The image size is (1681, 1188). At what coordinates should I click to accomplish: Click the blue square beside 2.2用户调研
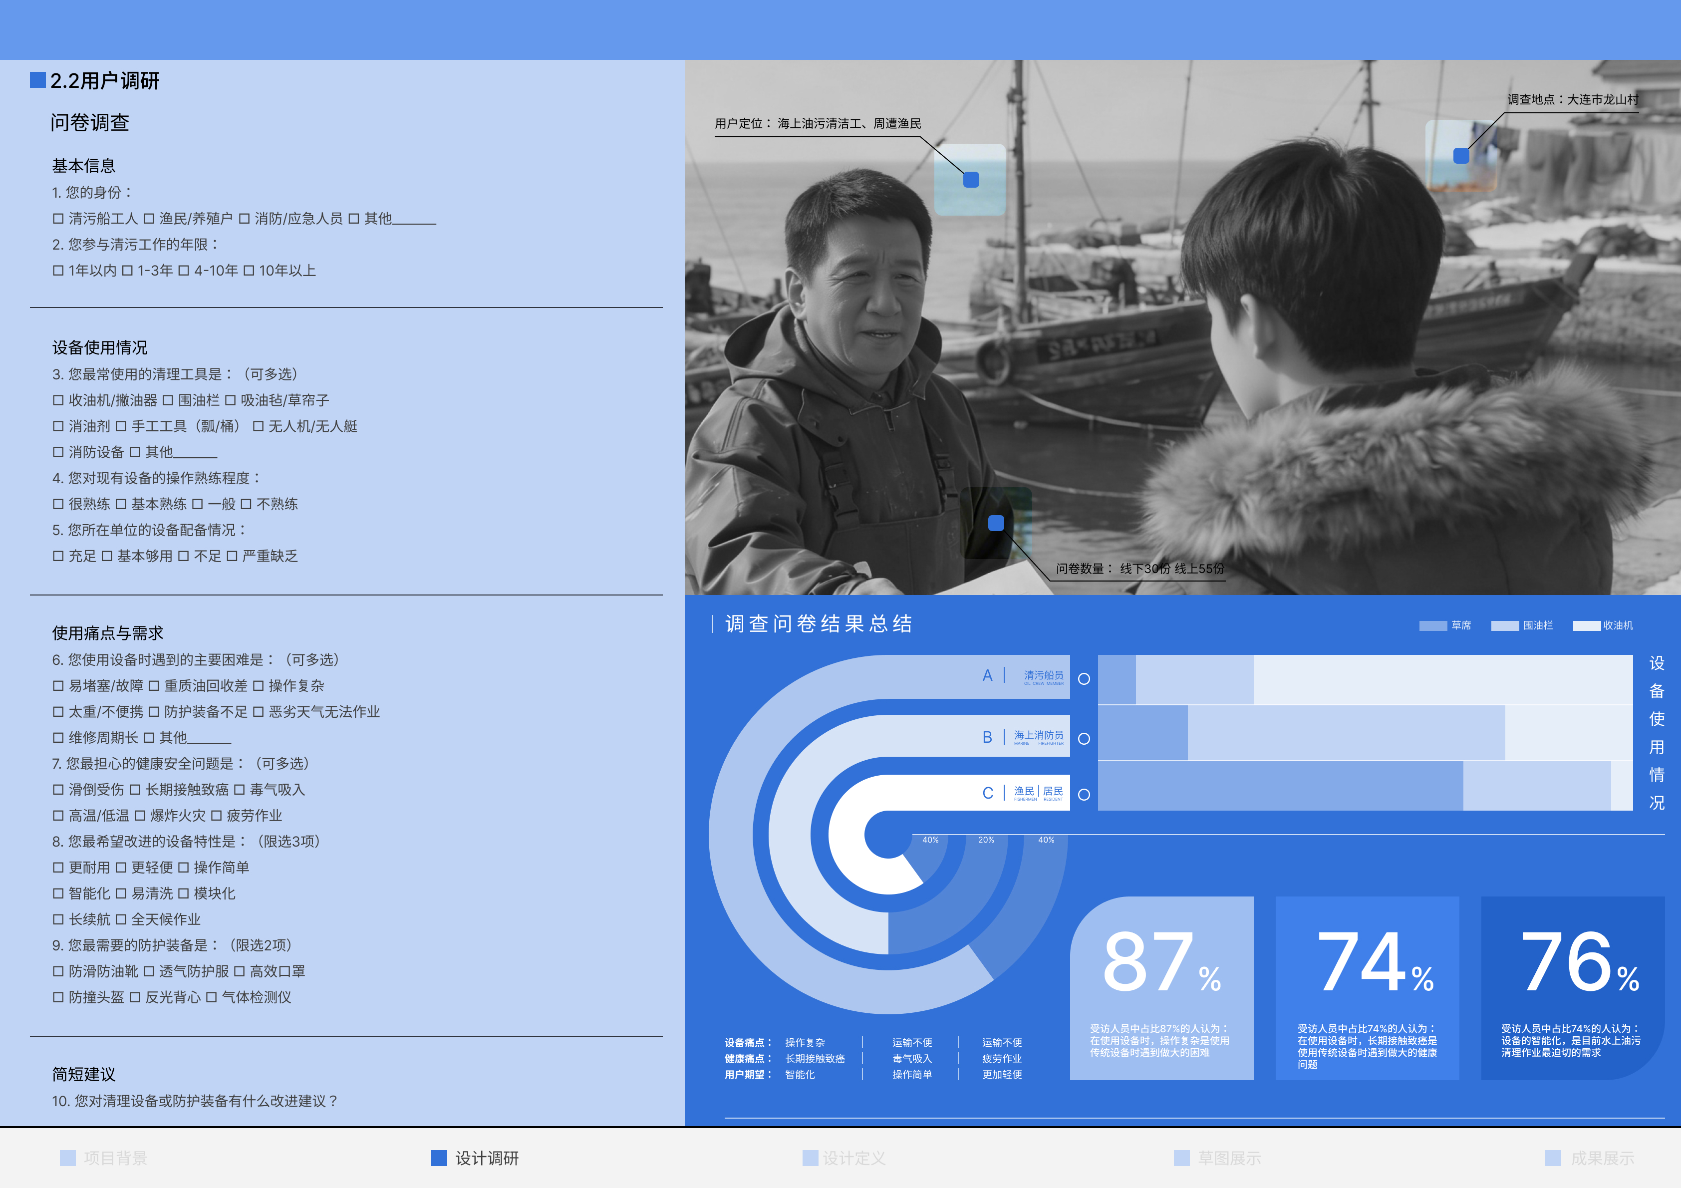(x=38, y=80)
